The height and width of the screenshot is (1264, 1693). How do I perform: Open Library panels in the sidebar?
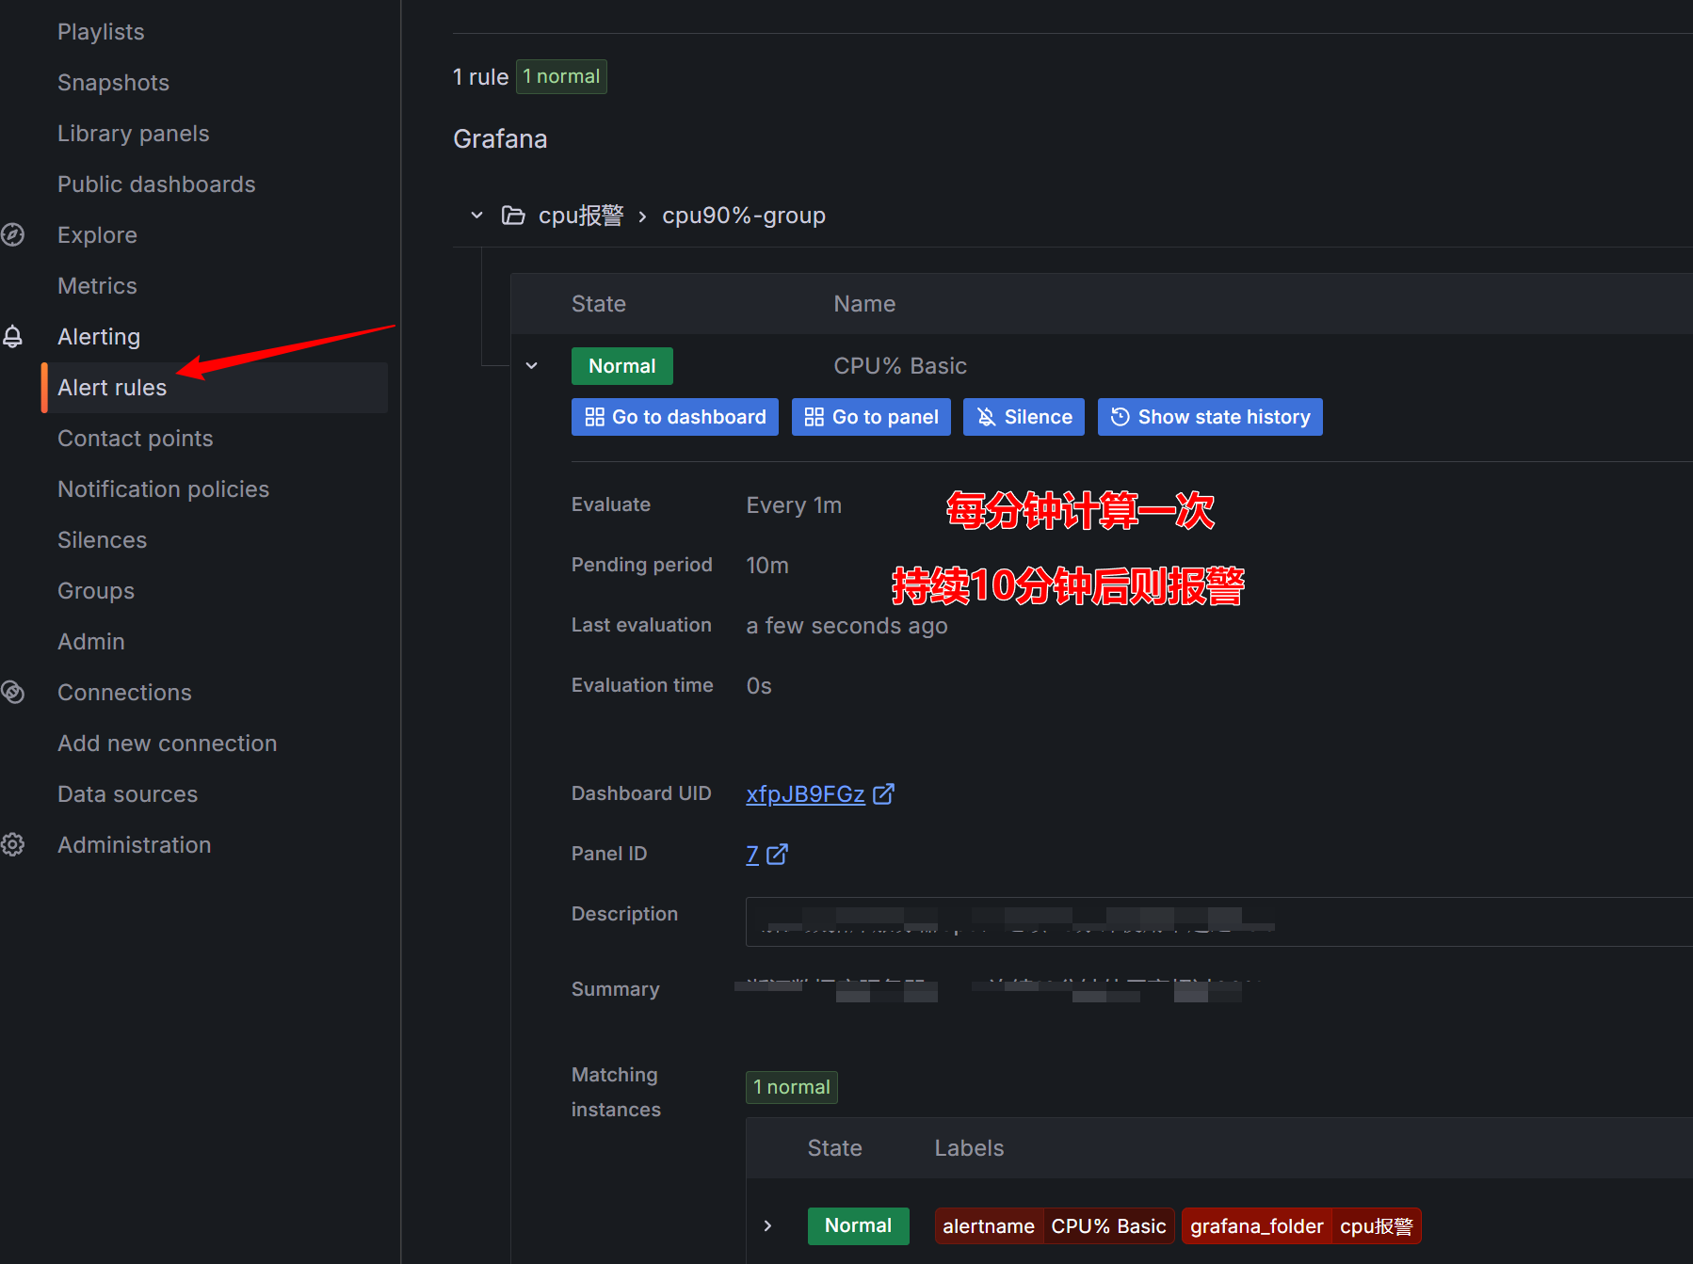133,133
